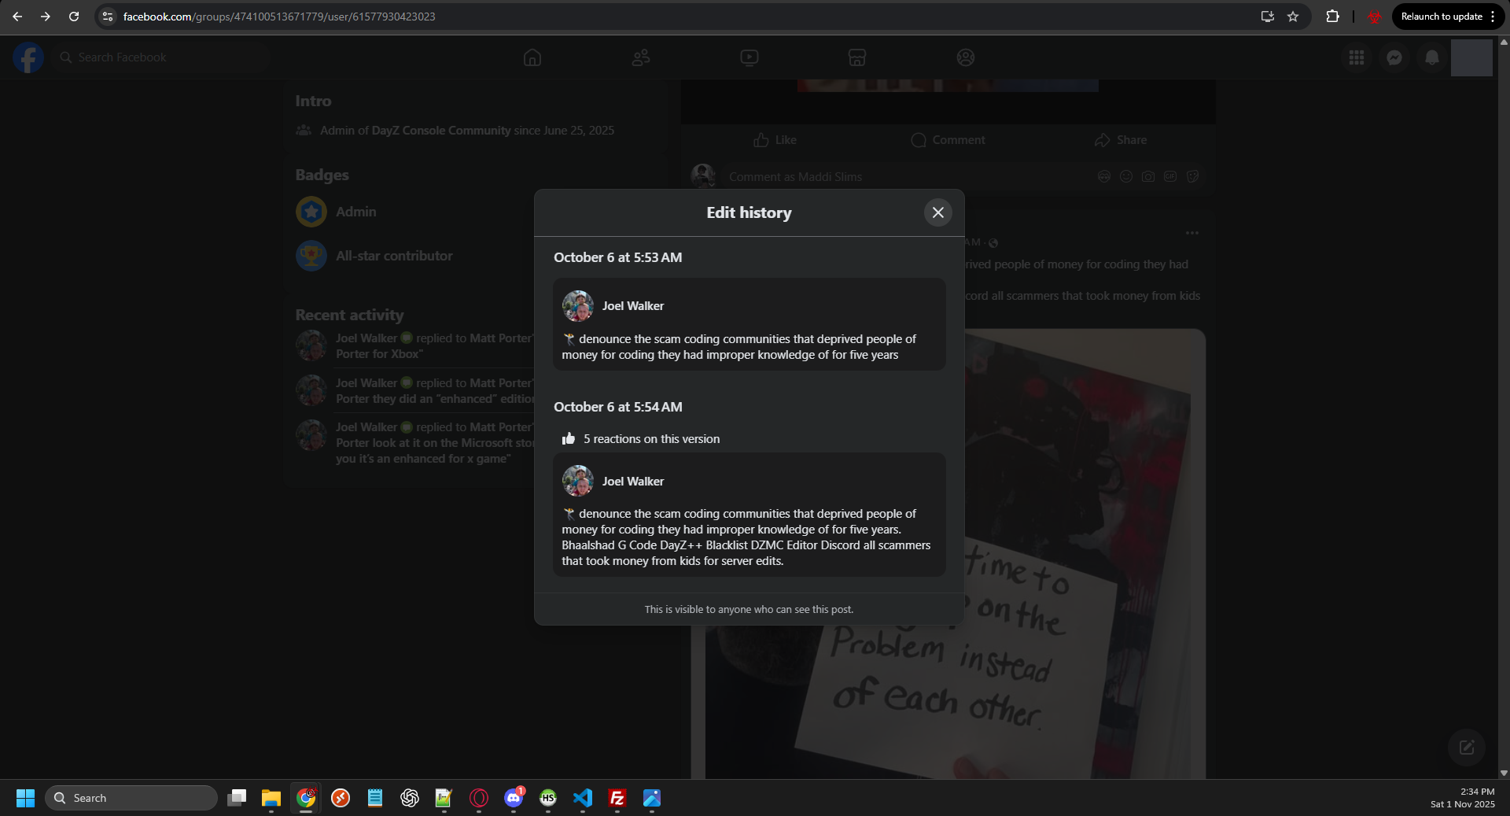The image size is (1510, 816).
Task: Click Relaunch to update button
Action: [x=1447, y=17]
